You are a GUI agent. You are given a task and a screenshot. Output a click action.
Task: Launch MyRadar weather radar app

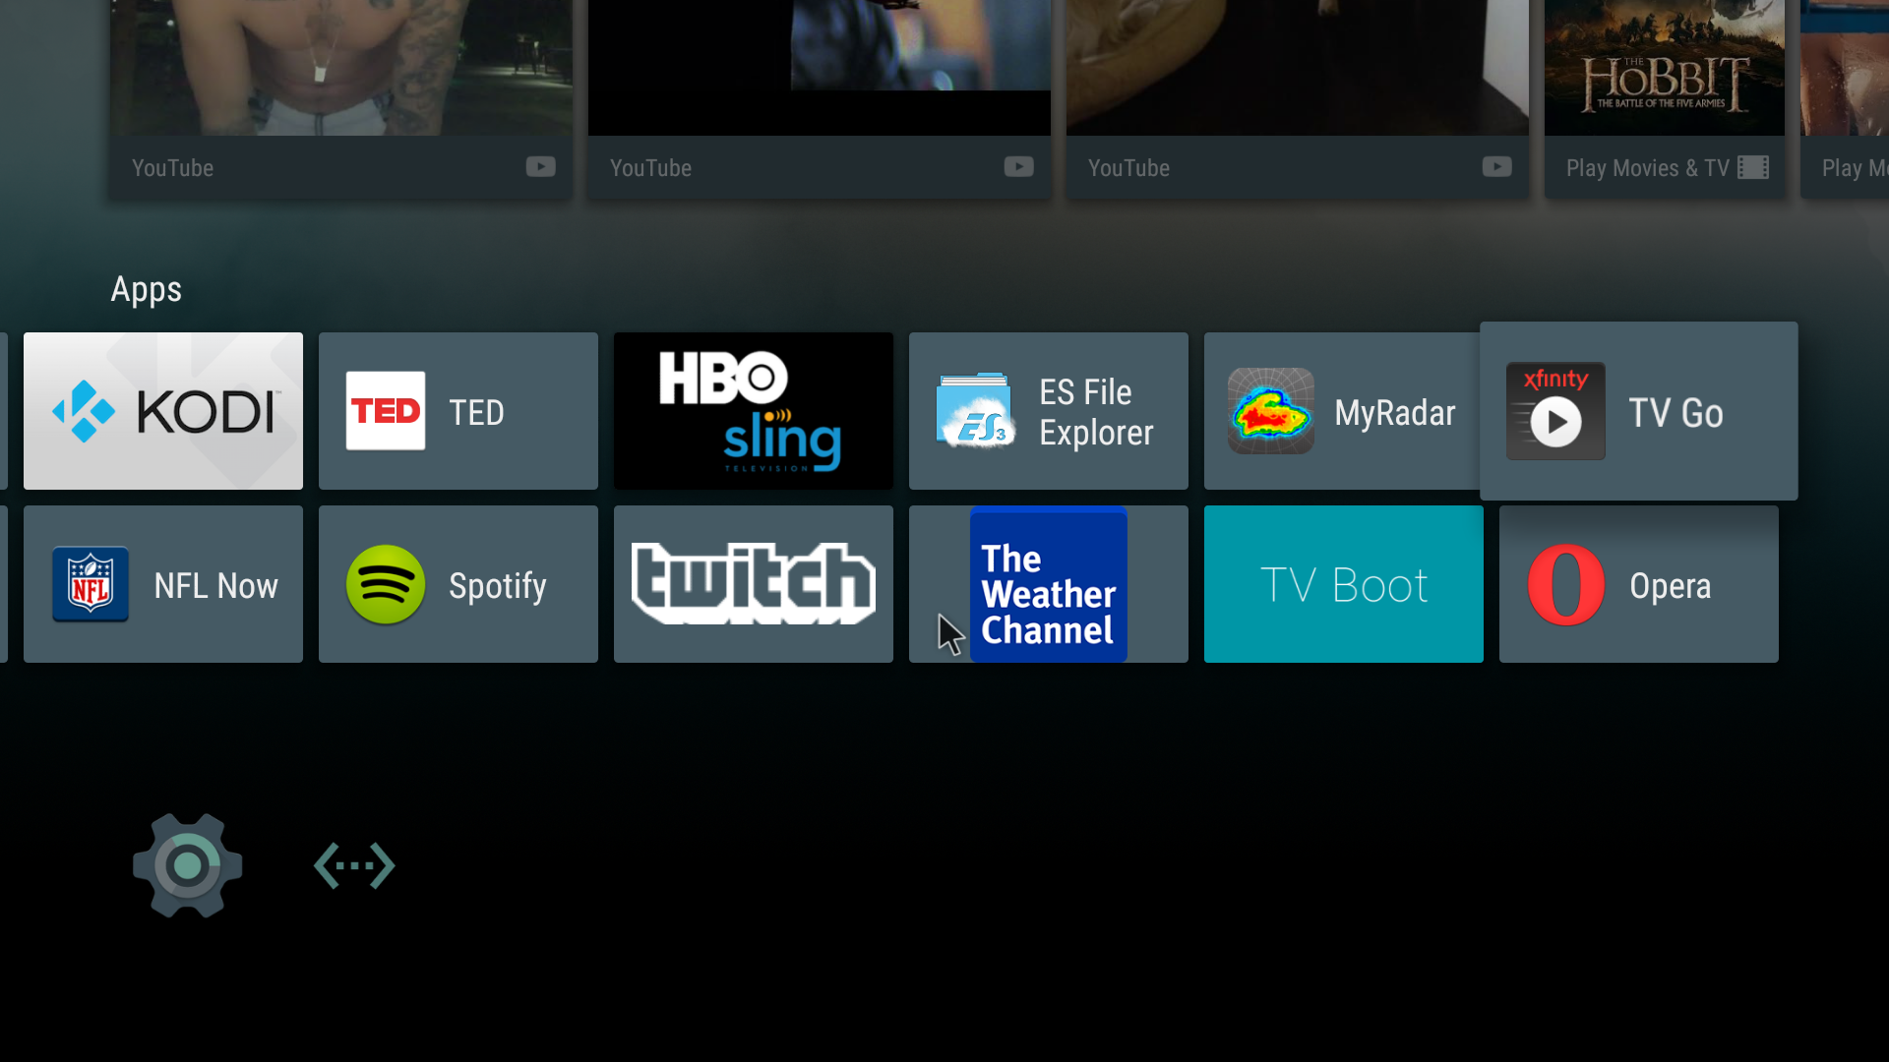[1343, 411]
